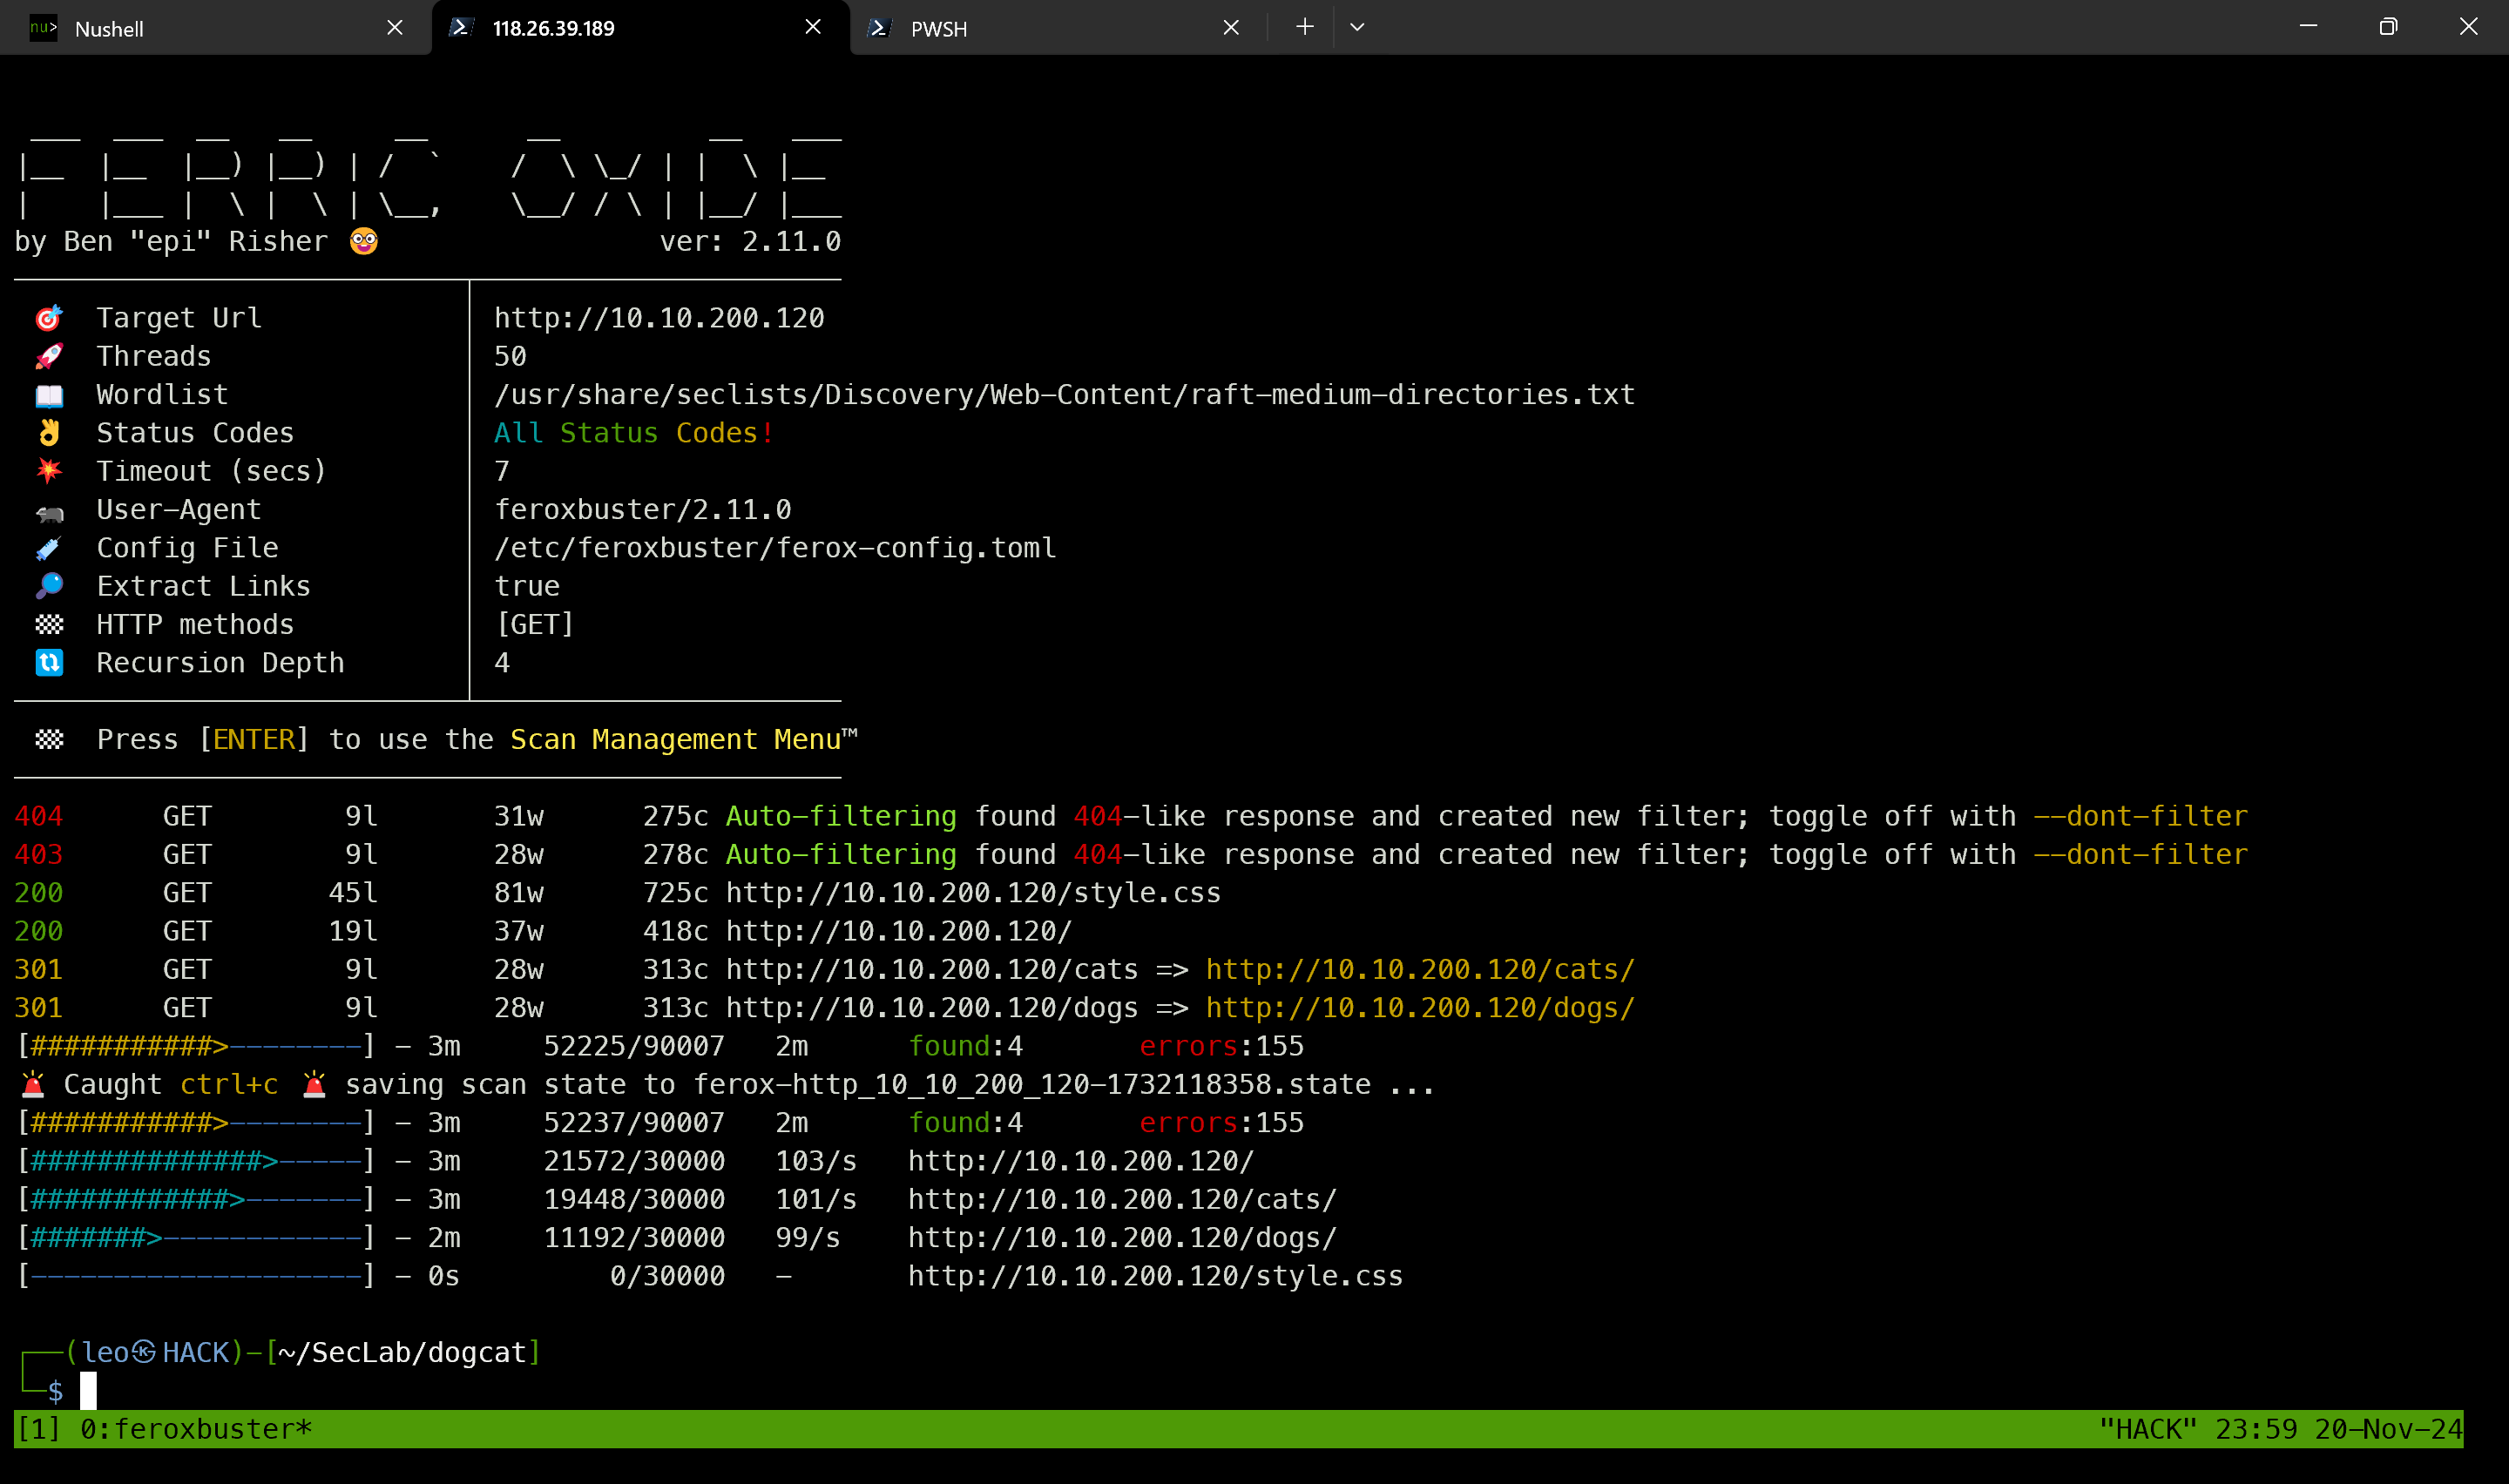Click the style.css URL in results

coord(973,893)
